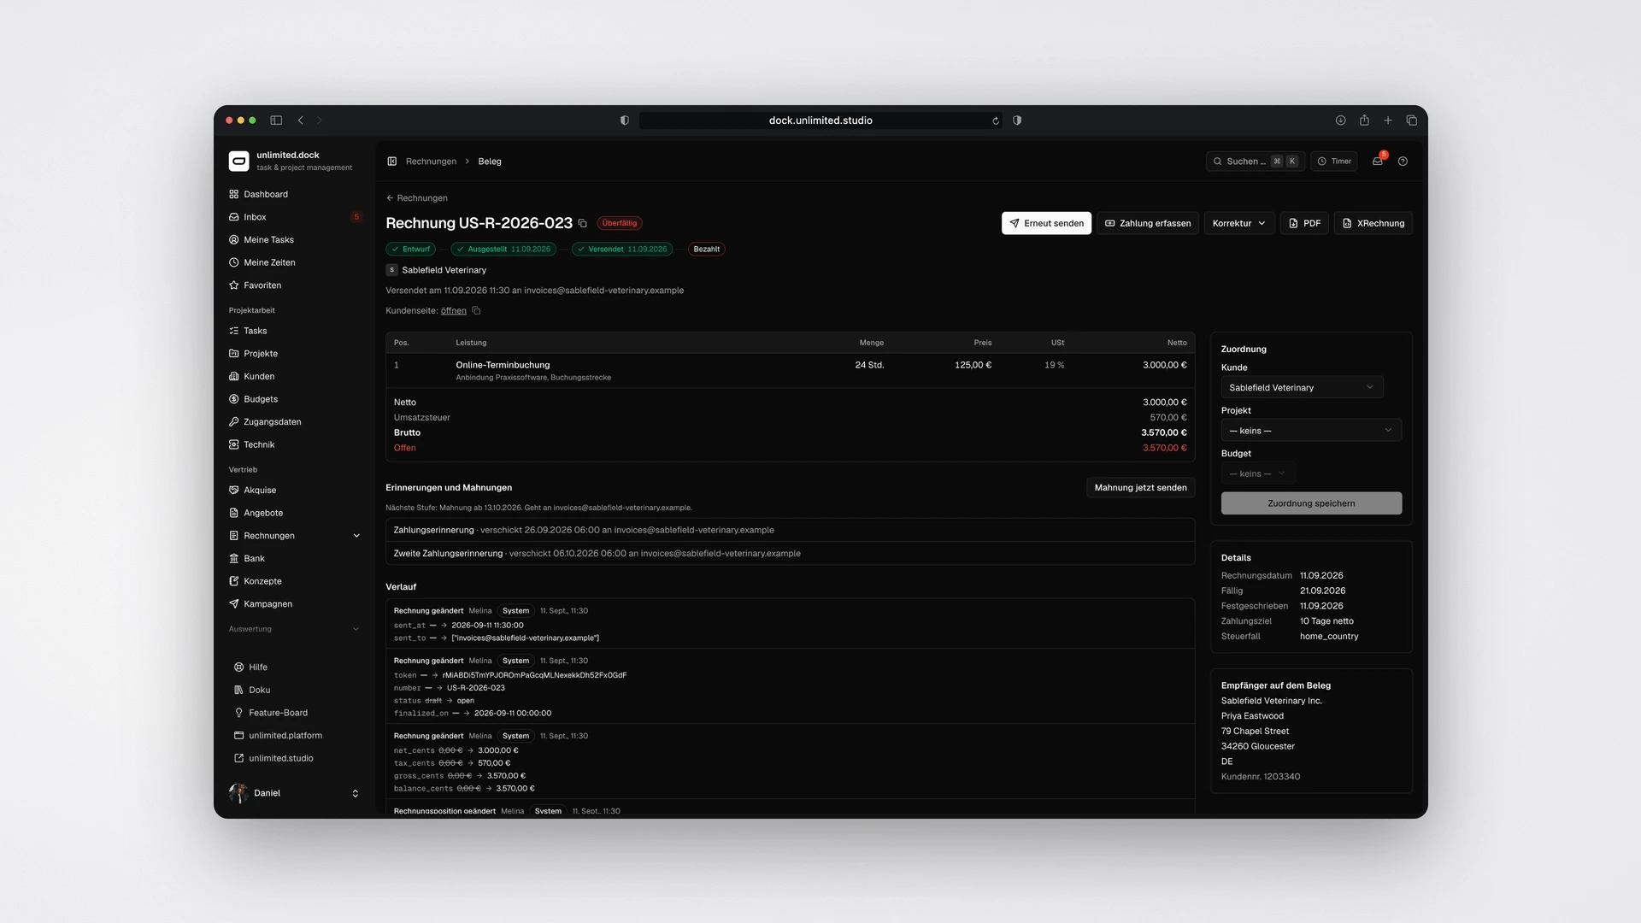Open Kampagnen in the sidebar

pyautogui.click(x=295, y=604)
